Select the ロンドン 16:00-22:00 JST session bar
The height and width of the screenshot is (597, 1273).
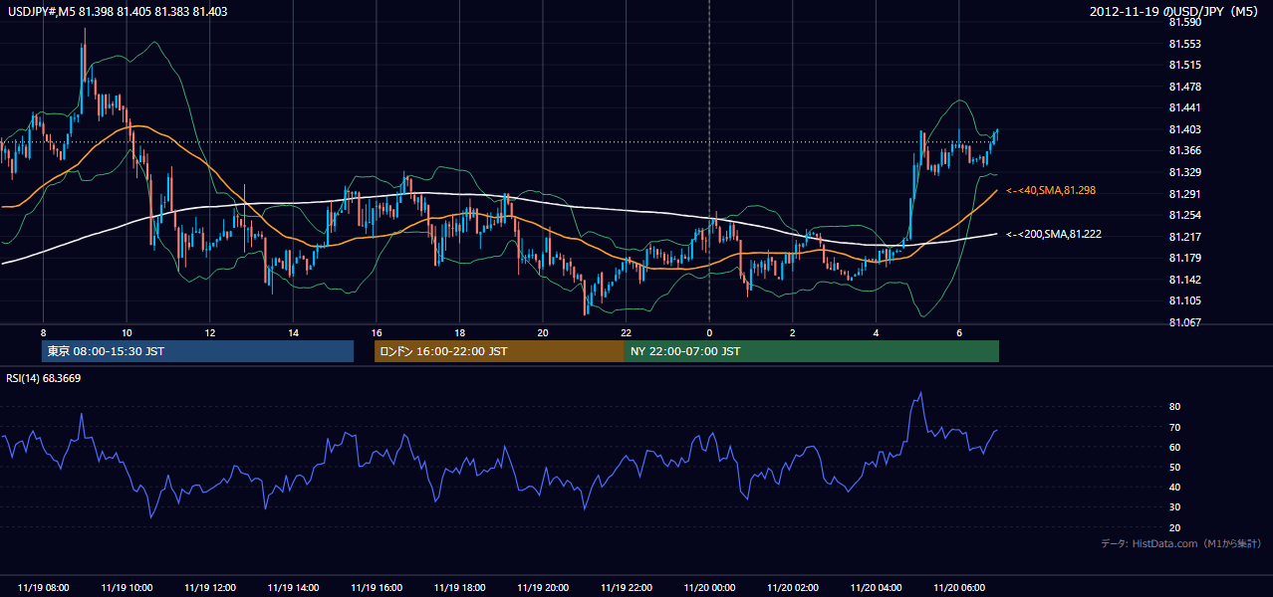[x=499, y=351]
